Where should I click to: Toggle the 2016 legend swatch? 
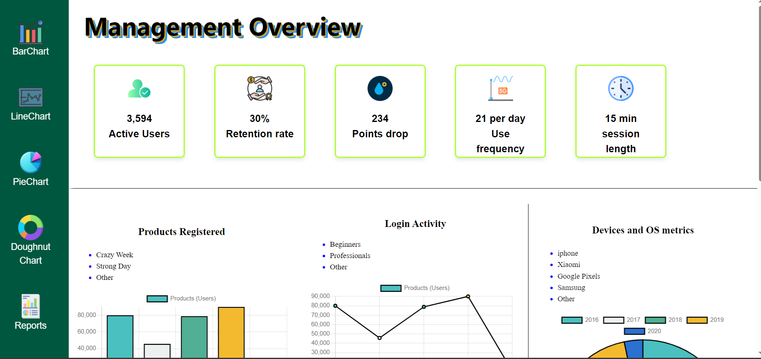click(x=572, y=320)
